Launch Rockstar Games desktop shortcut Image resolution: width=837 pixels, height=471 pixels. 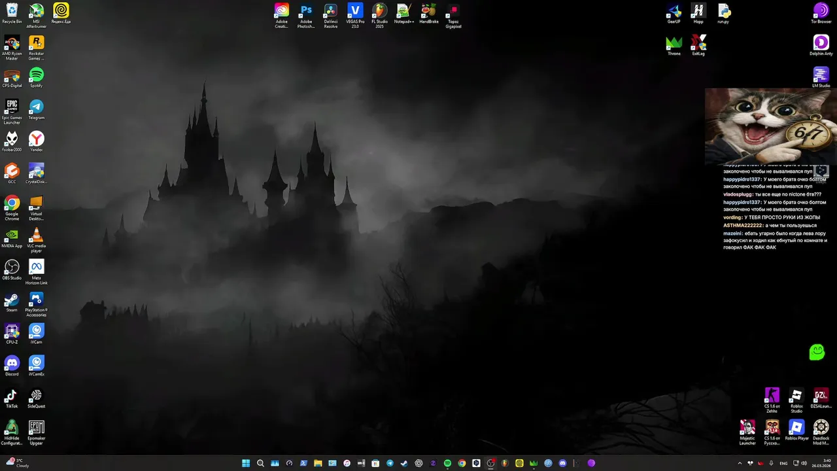tap(37, 48)
